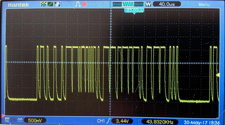
Task: Click the 500mV vertical scale readout
Action: pyautogui.click(x=35, y=121)
